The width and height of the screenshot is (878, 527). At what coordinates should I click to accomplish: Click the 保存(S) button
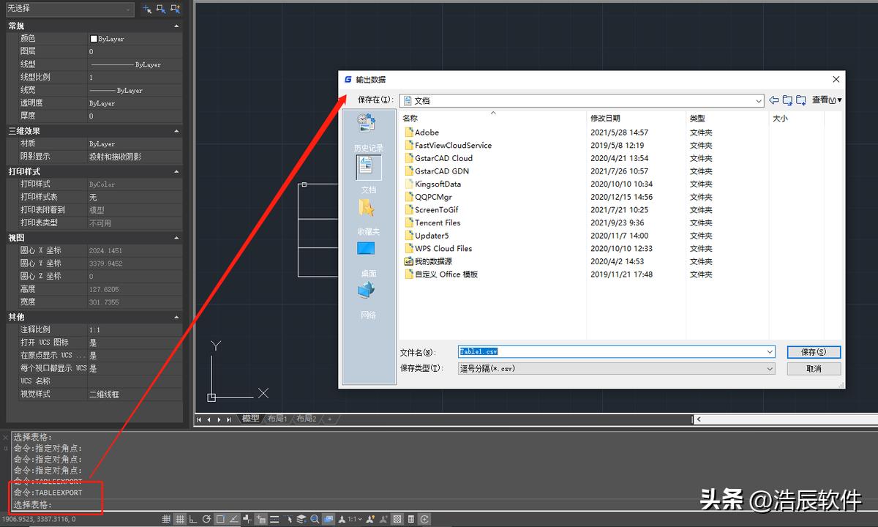[814, 351]
